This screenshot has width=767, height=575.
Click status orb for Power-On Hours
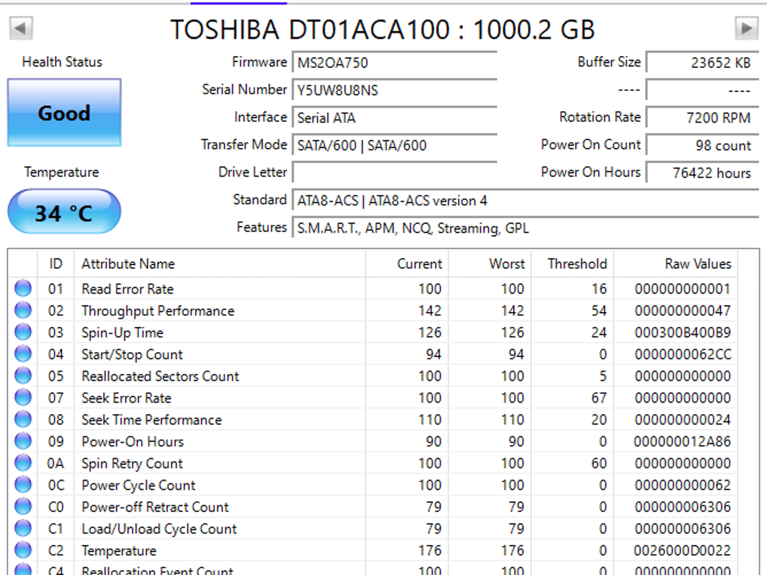pyautogui.click(x=23, y=441)
